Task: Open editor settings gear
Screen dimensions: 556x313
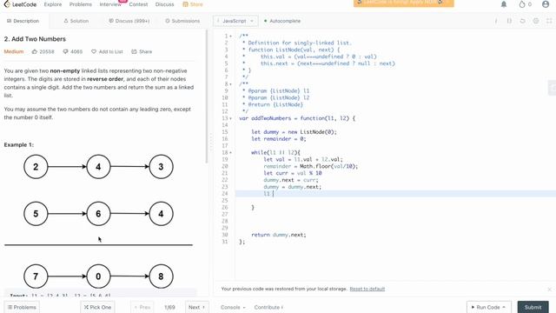Action: pyautogui.click(x=536, y=21)
